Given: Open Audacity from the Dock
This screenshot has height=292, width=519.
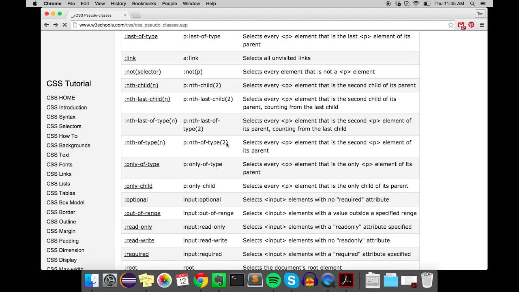Looking at the screenshot, I should [310, 280].
